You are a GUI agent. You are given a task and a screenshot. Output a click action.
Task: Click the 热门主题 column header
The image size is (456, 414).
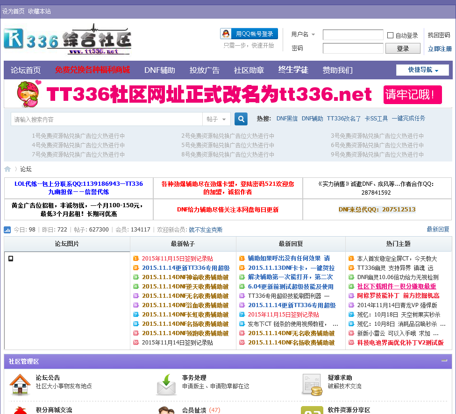click(399, 244)
